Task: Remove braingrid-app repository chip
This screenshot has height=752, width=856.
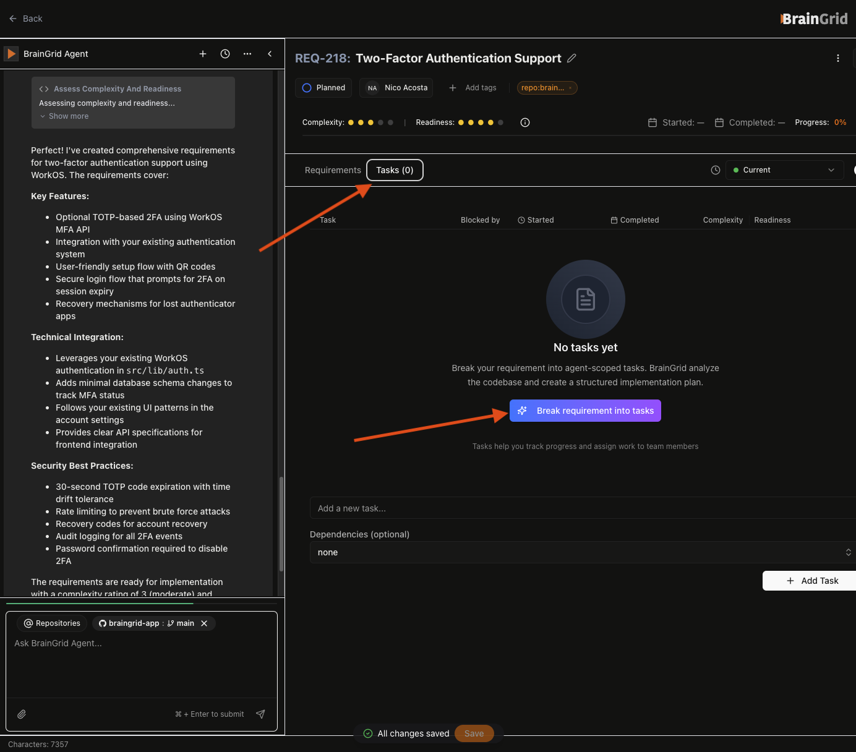Action: tap(204, 623)
